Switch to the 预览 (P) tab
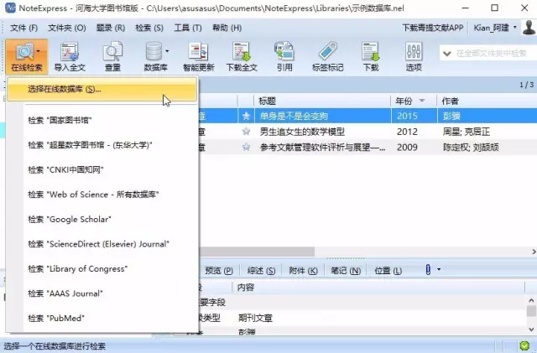Screen dimensions: 537x353 point(219,271)
